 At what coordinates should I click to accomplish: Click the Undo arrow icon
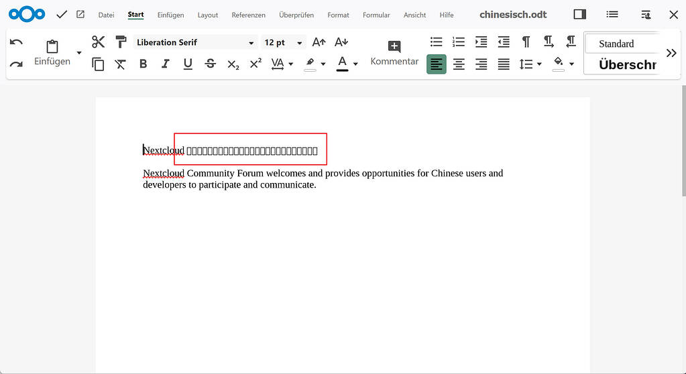coord(16,42)
